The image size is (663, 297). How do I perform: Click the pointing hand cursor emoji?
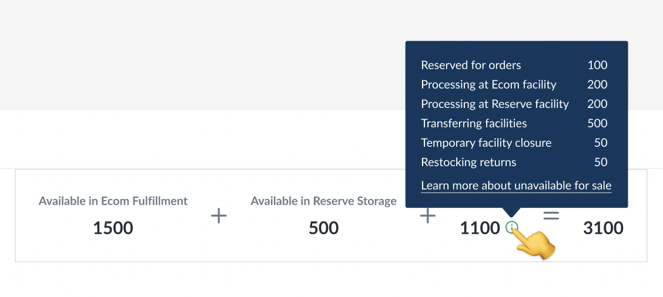(533, 244)
